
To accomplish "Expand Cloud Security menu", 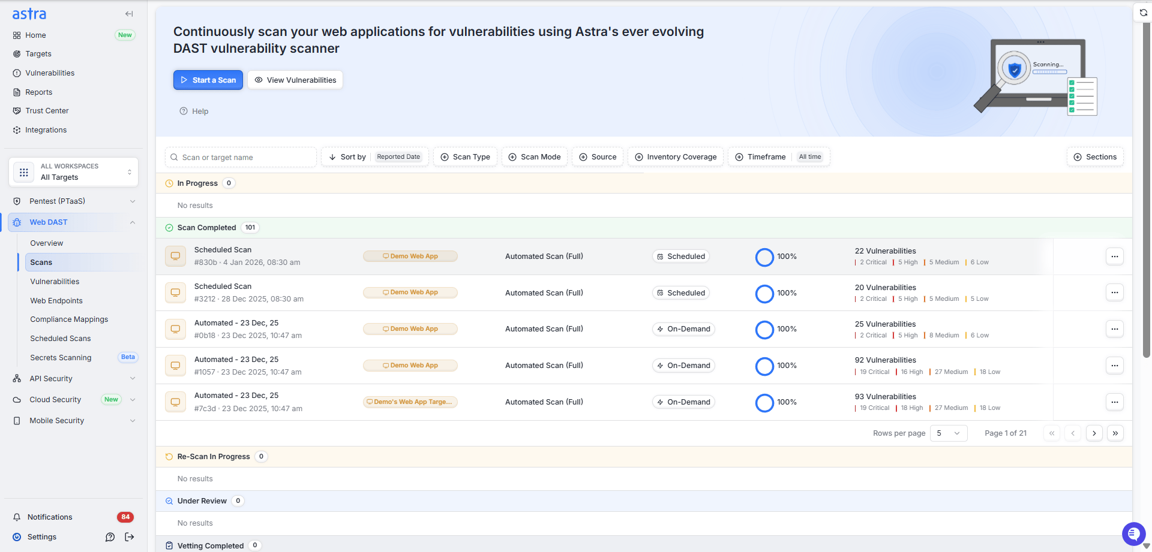I will [133, 400].
